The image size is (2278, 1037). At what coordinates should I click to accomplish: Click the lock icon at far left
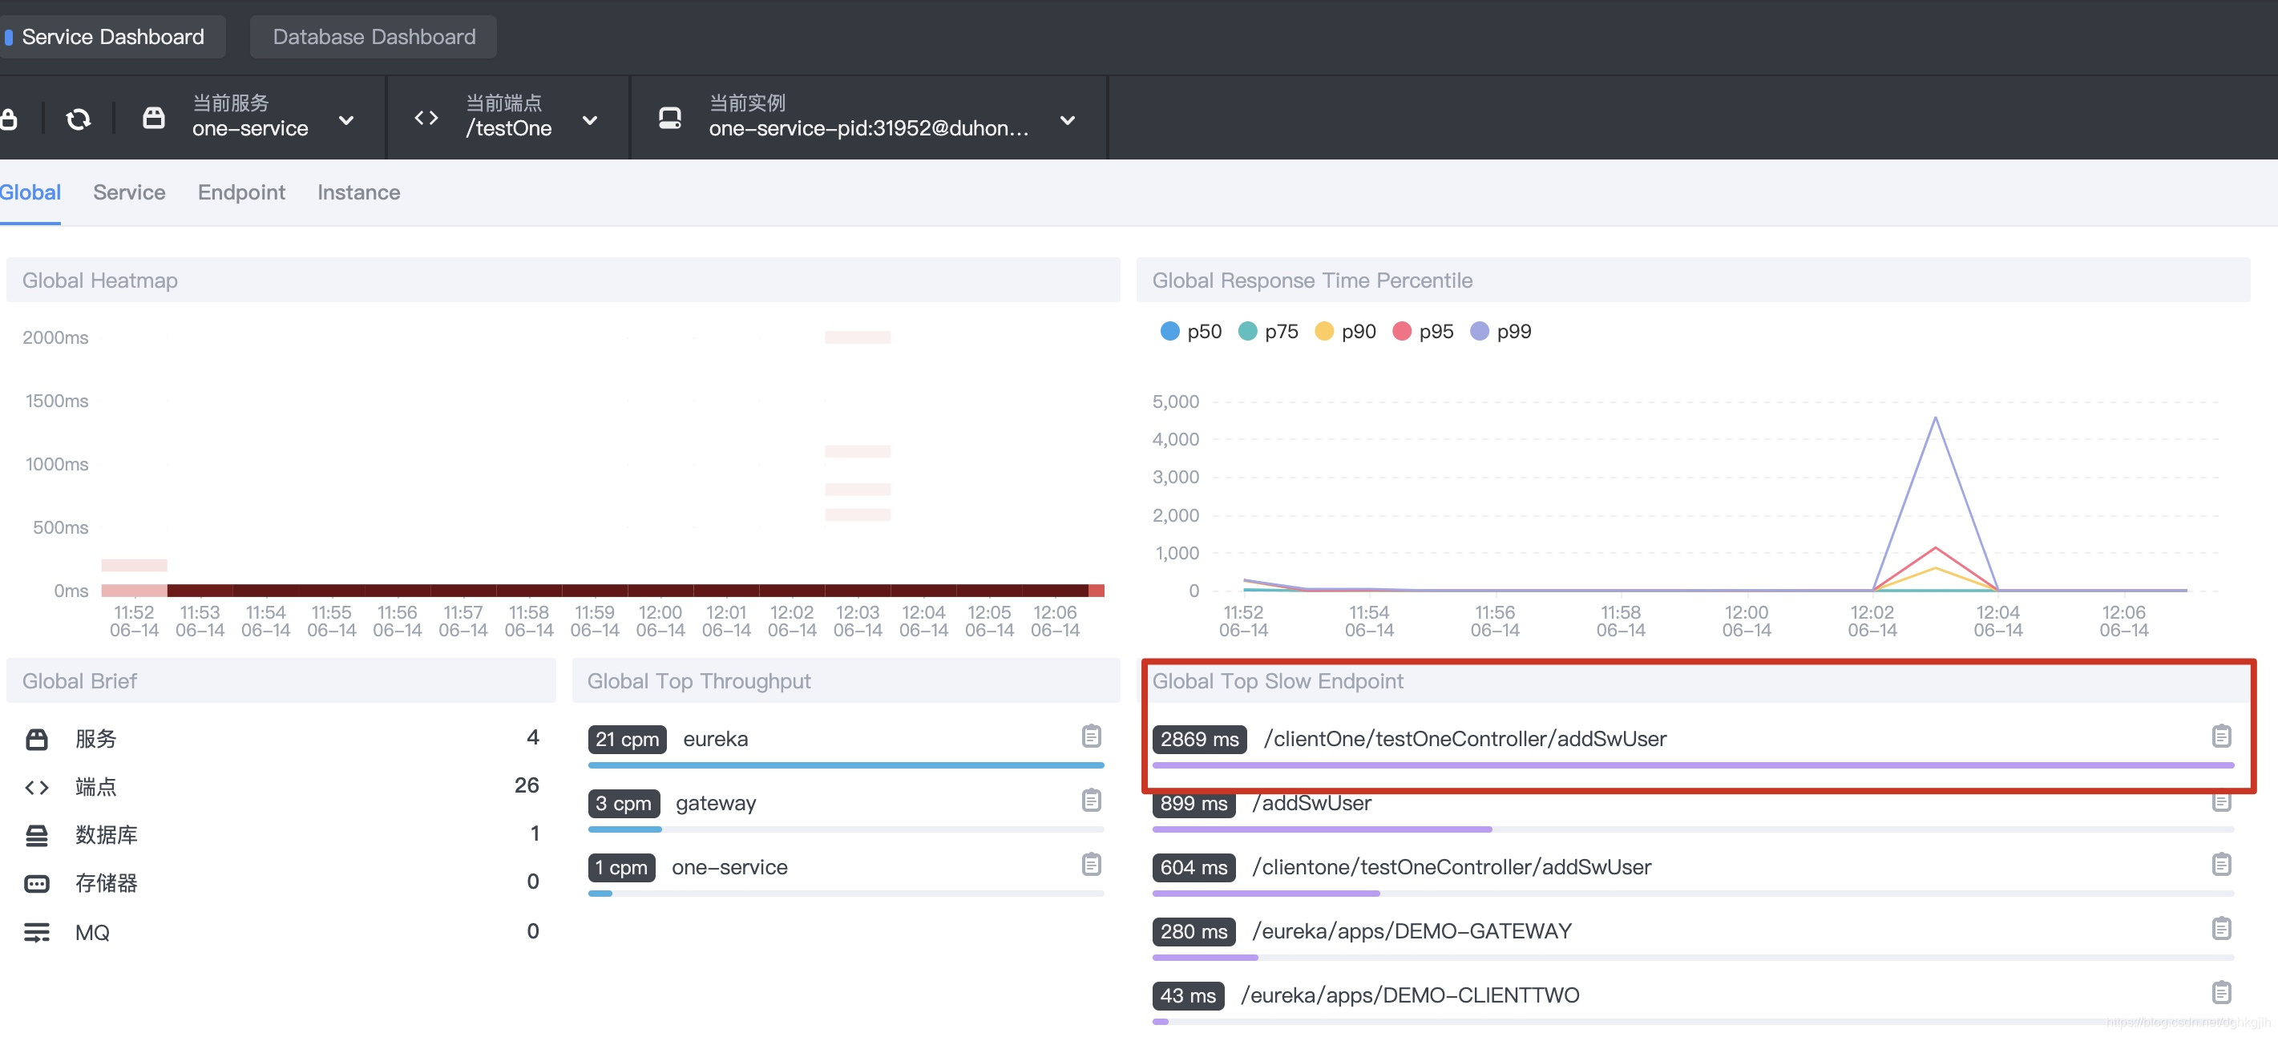(10, 119)
